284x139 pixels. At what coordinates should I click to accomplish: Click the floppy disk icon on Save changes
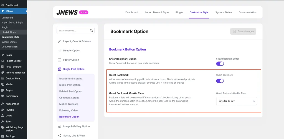(x=234, y=31)
